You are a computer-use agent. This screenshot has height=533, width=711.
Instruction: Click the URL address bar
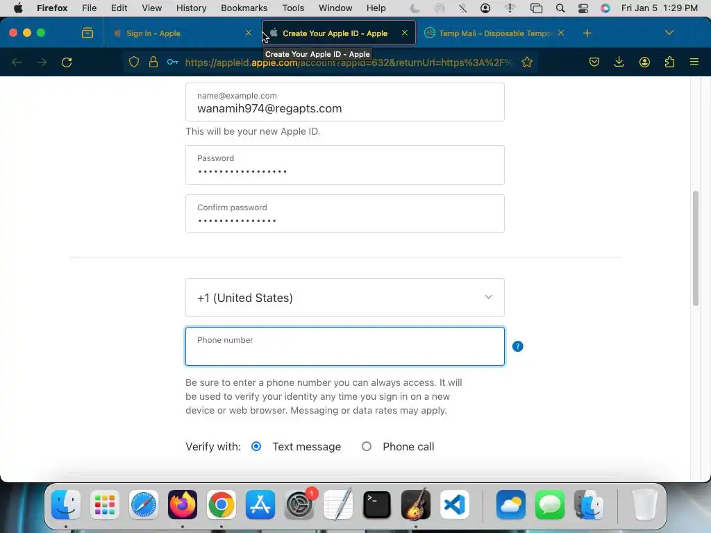[x=347, y=62]
